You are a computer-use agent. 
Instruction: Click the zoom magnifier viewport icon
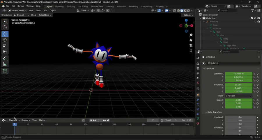click(191, 35)
